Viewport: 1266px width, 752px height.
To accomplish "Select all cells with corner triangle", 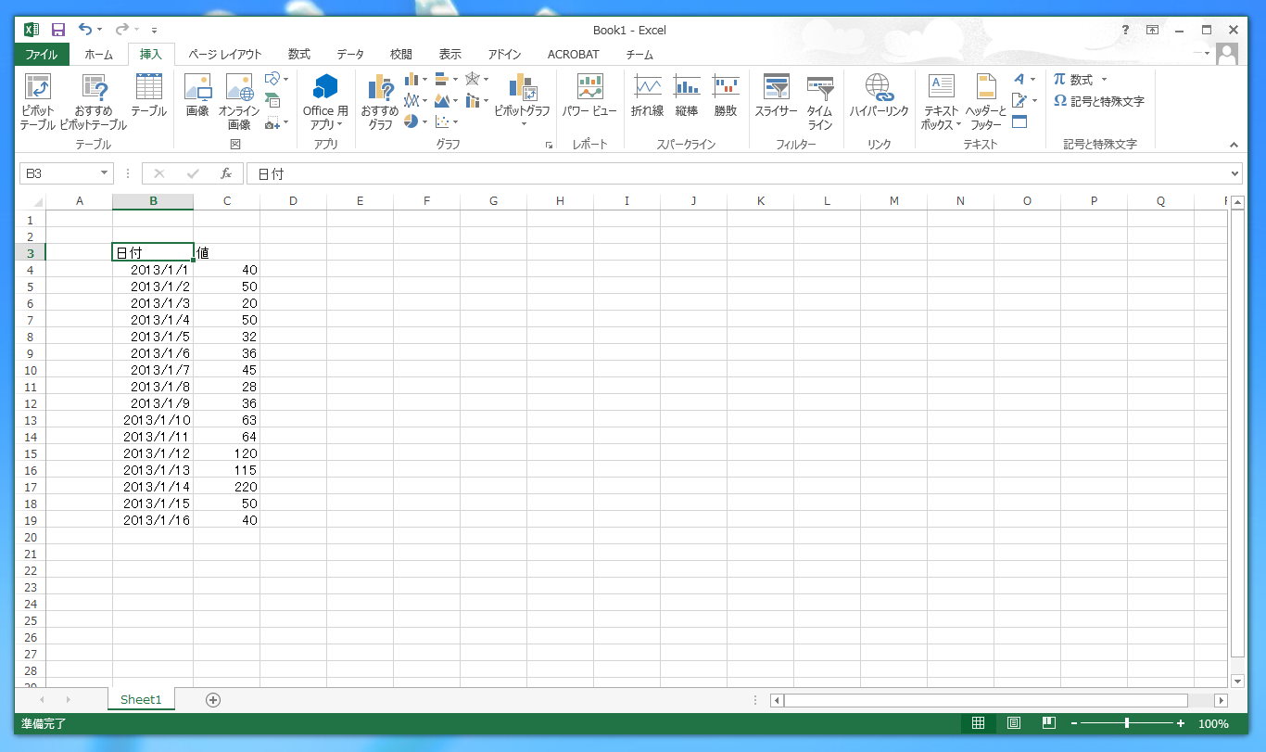I will pos(37,202).
